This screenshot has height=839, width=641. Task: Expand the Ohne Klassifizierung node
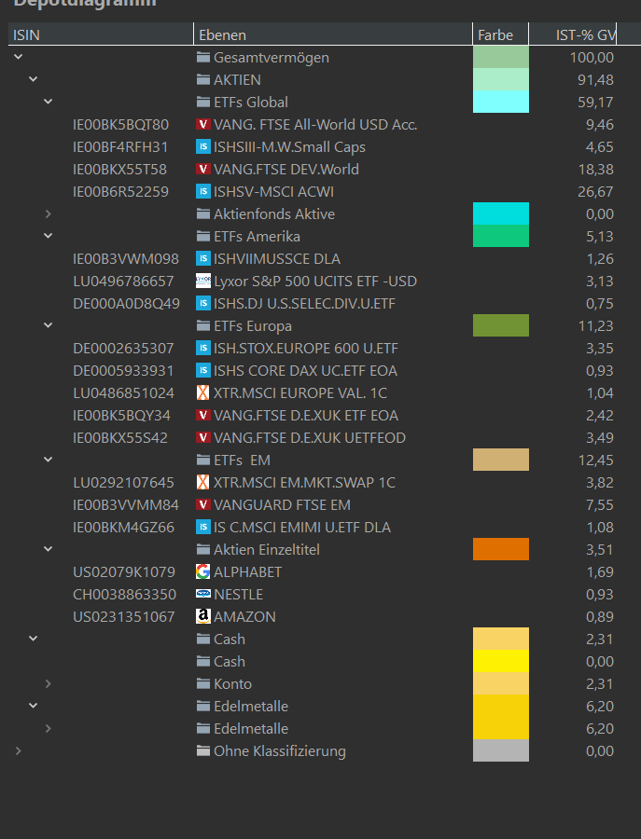19,750
